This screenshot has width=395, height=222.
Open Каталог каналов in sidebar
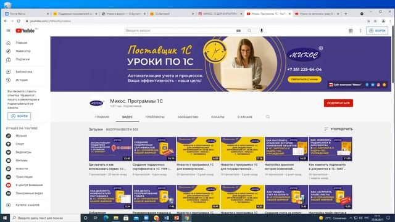[x=27, y=205]
